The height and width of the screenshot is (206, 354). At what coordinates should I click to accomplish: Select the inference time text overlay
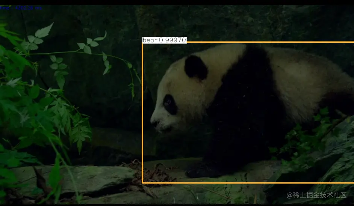tap(21, 8)
